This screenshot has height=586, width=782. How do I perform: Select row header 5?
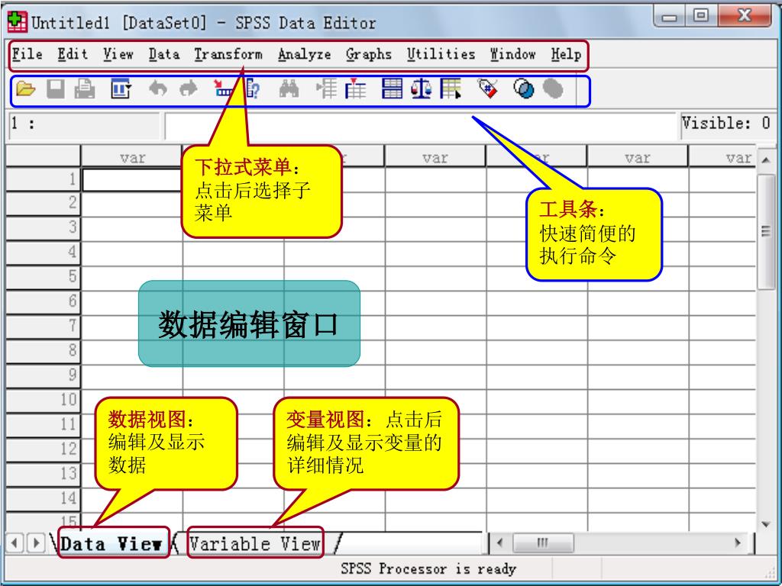pos(44,277)
